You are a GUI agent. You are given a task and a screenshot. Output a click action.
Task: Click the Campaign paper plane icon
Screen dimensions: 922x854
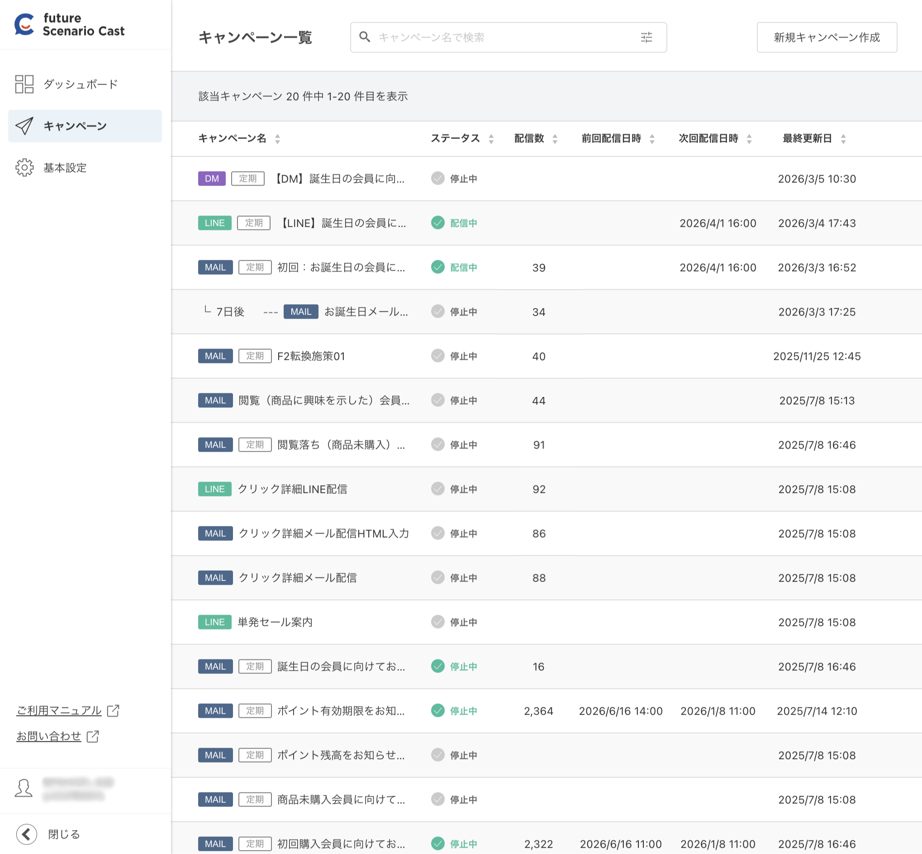point(24,126)
